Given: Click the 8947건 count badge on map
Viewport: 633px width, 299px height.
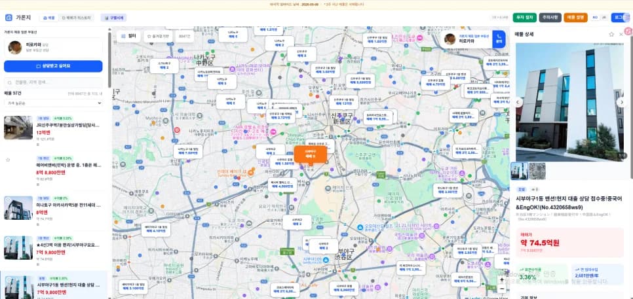Looking at the screenshot, I should click(185, 36).
